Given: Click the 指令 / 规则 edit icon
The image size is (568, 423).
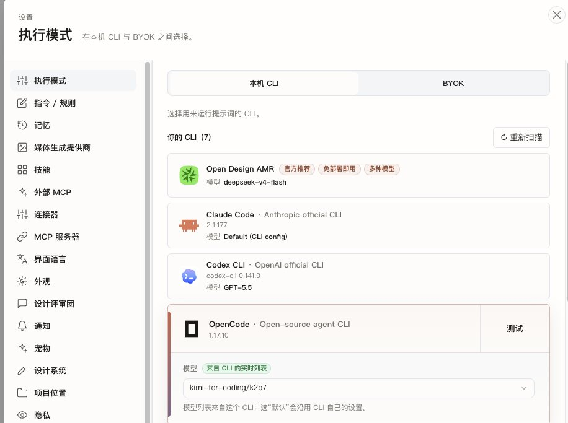Looking at the screenshot, I should pyautogui.click(x=22, y=103).
